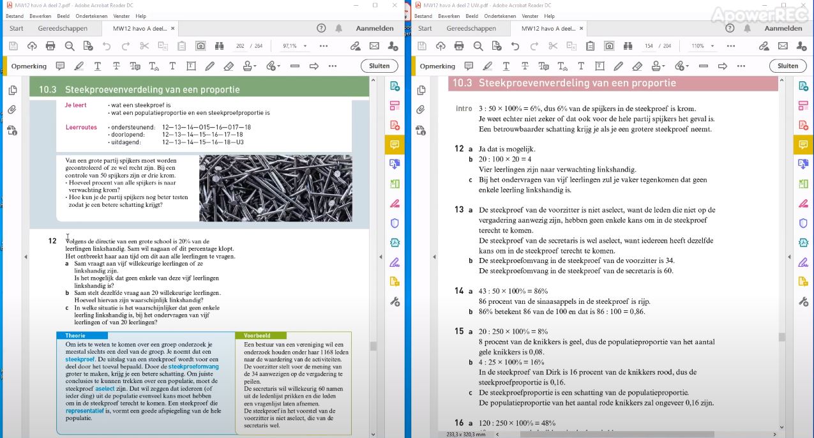
Task: Add a sticky note in left window
Action: [60, 66]
